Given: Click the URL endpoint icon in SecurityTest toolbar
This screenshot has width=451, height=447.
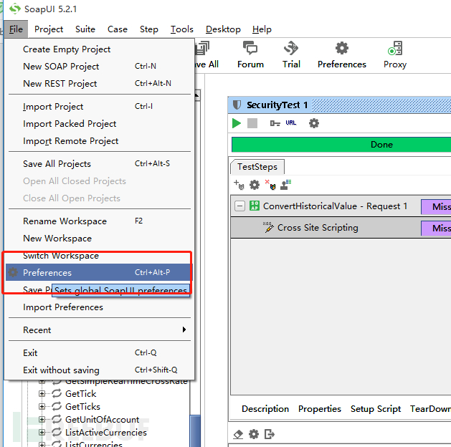Looking at the screenshot, I should click(291, 123).
